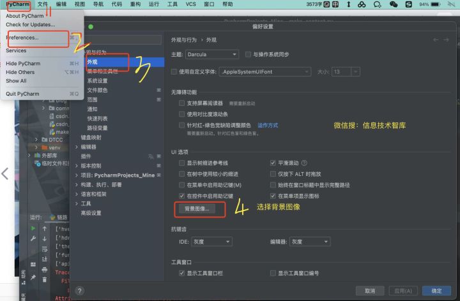Expand the 工具 settings category in the tree
Image resolution: width=460 pixels, height=301 pixels.
77,203
